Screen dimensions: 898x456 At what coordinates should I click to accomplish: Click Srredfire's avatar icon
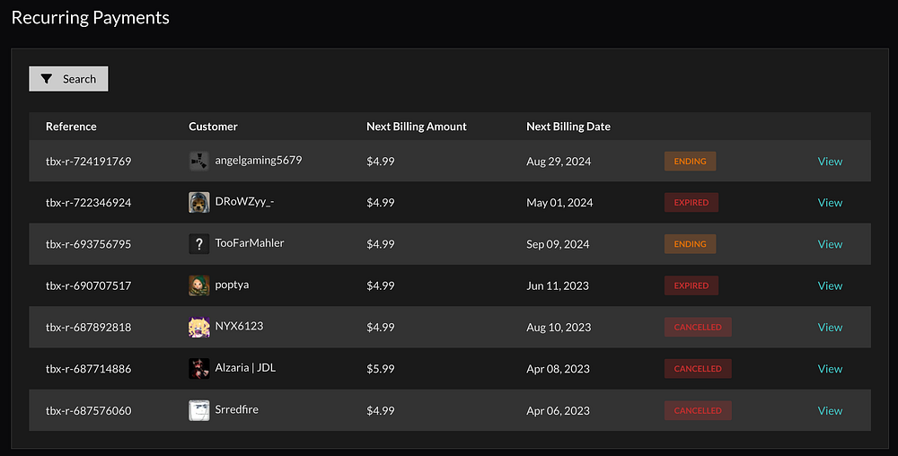(199, 411)
